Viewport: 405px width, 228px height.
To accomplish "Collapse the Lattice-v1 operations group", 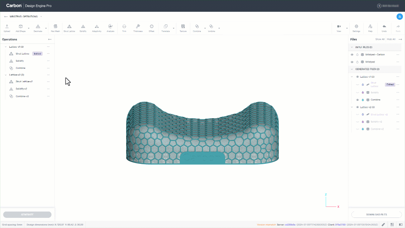I will coord(5,47).
